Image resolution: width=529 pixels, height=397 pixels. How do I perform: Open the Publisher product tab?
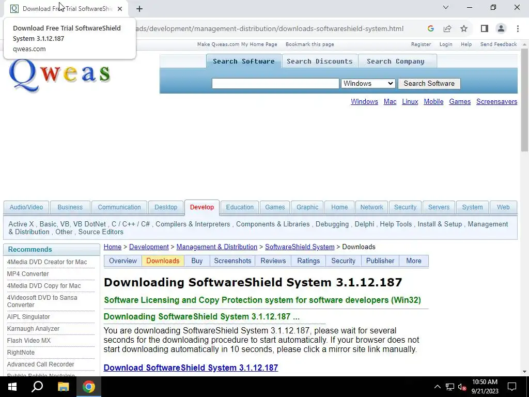tap(380, 261)
